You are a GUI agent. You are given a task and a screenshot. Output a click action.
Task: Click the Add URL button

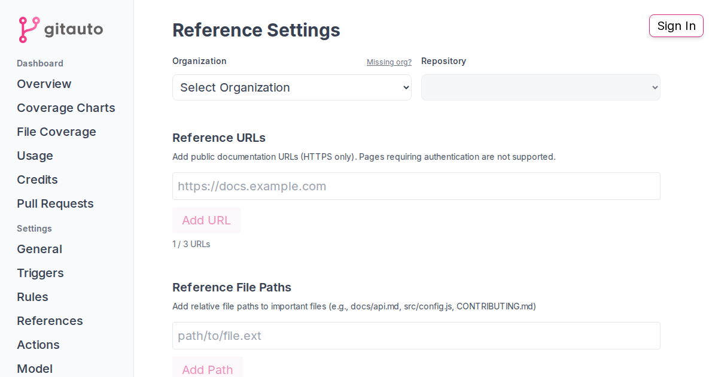pos(206,220)
